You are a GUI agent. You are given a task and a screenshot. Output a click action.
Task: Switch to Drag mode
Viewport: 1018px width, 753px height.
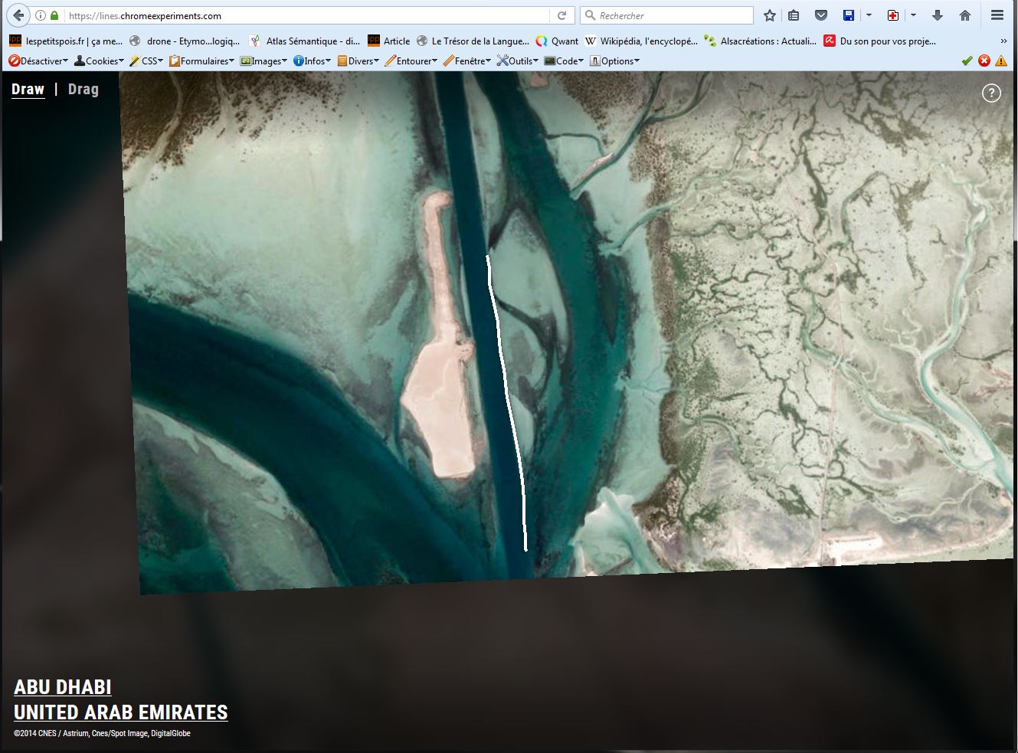click(83, 89)
